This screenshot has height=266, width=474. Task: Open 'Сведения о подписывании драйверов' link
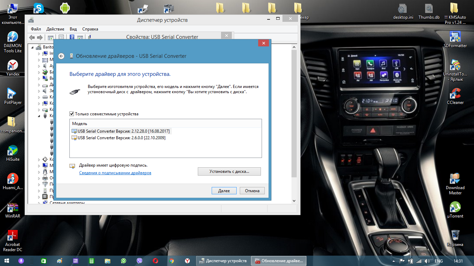coord(115,173)
